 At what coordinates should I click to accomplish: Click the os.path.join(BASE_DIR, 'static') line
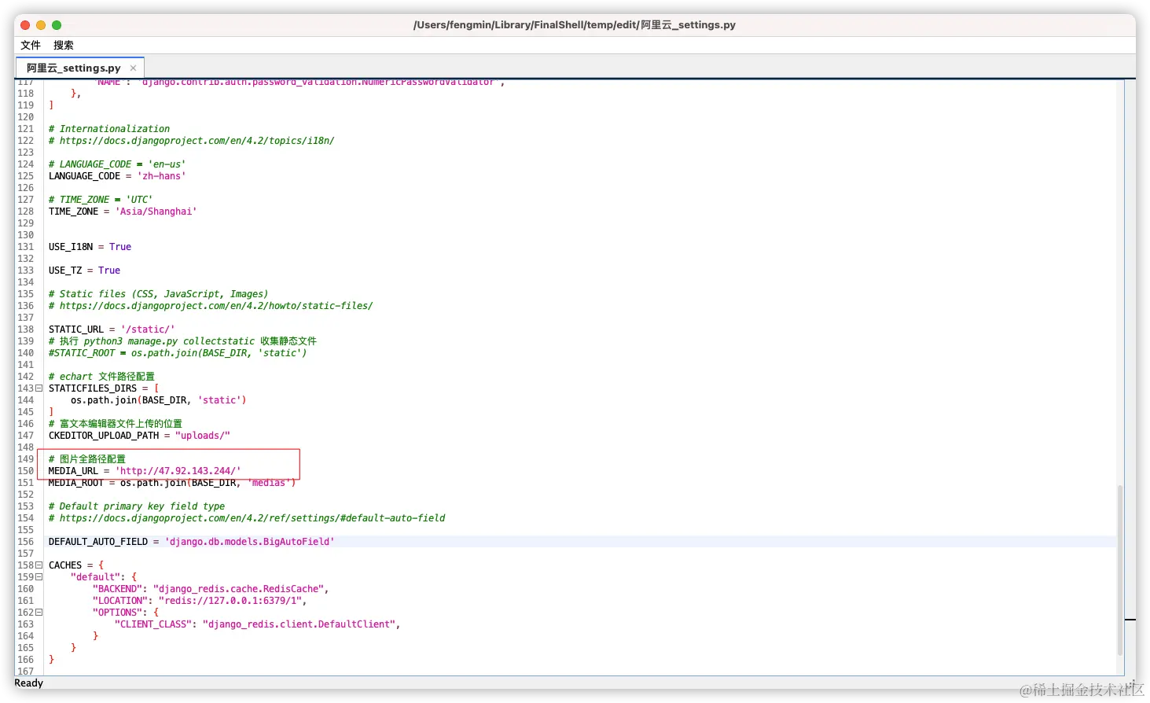coord(158,400)
